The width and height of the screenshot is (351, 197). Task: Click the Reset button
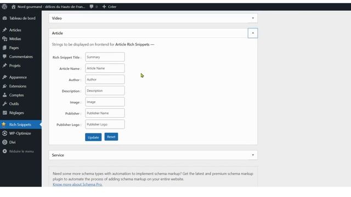(111, 137)
